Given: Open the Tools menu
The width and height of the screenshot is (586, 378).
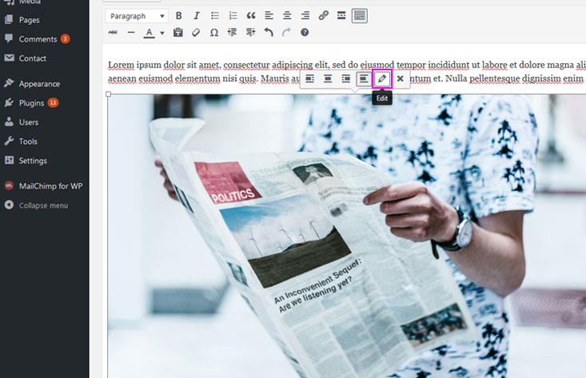Looking at the screenshot, I should 28,141.
